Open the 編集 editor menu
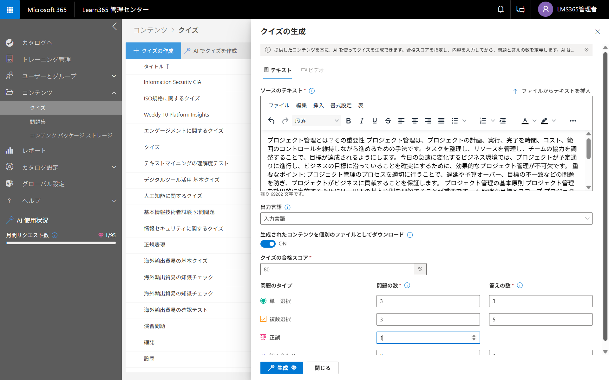Image resolution: width=609 pixels, height=380 pixels. 301,105
